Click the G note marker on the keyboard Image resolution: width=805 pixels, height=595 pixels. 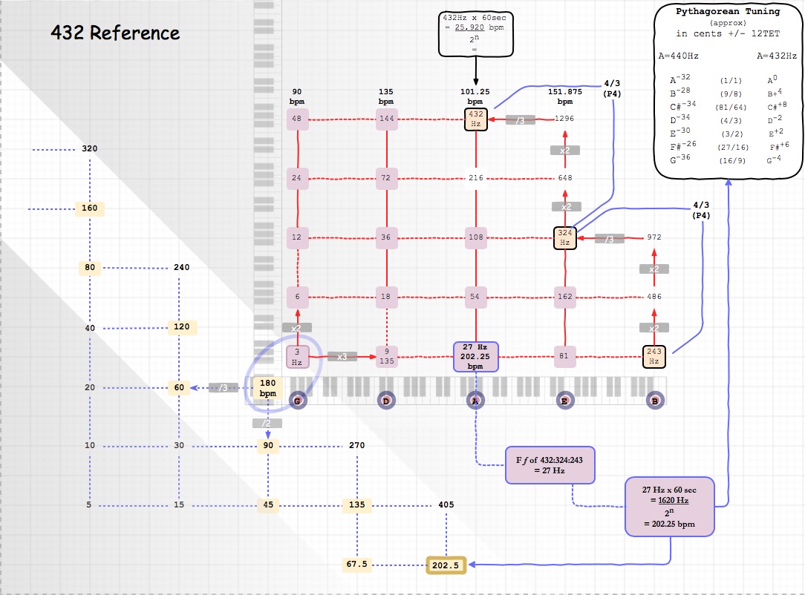tap(298, 401)
